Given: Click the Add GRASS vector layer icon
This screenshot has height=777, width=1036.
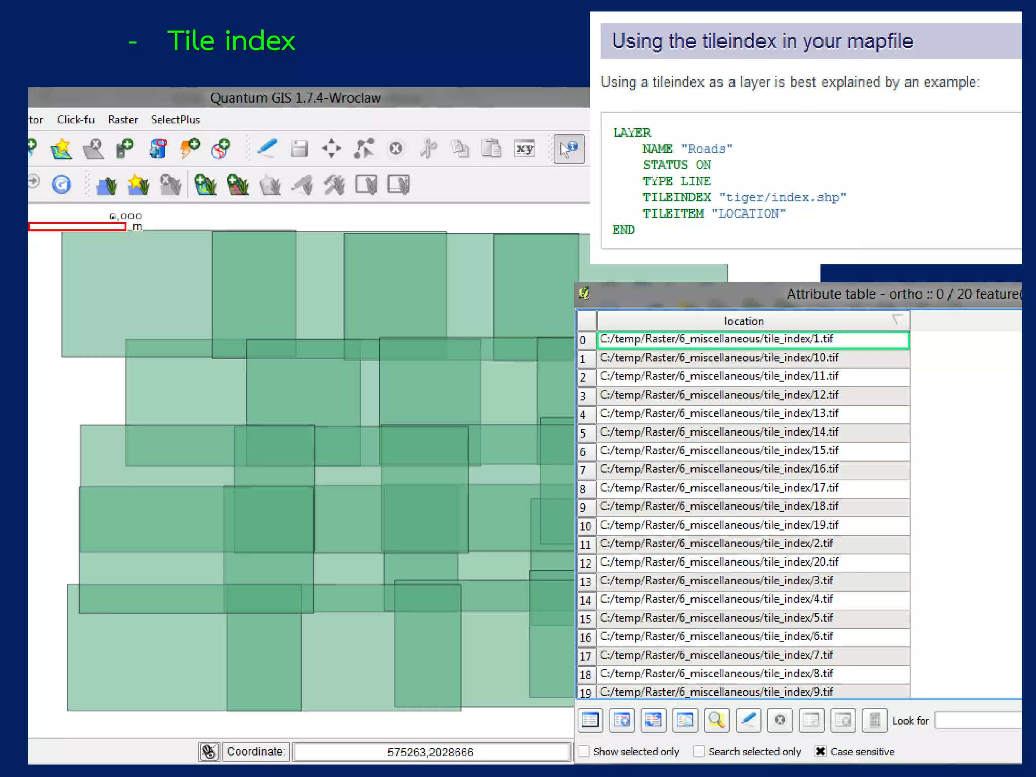Looking at the screenshot, I should pos(205,185).
